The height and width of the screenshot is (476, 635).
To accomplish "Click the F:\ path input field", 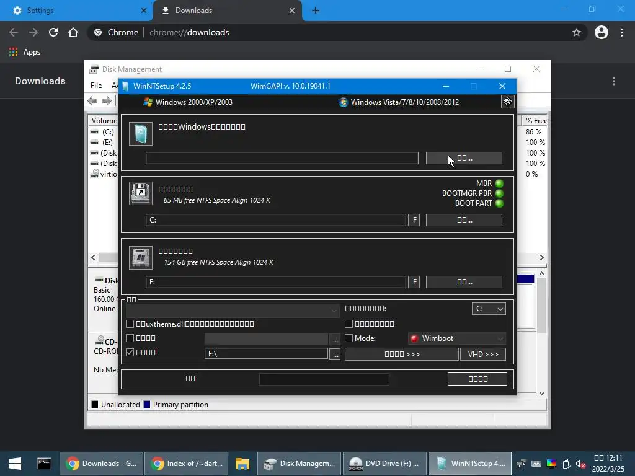I will tap(266, 354).
